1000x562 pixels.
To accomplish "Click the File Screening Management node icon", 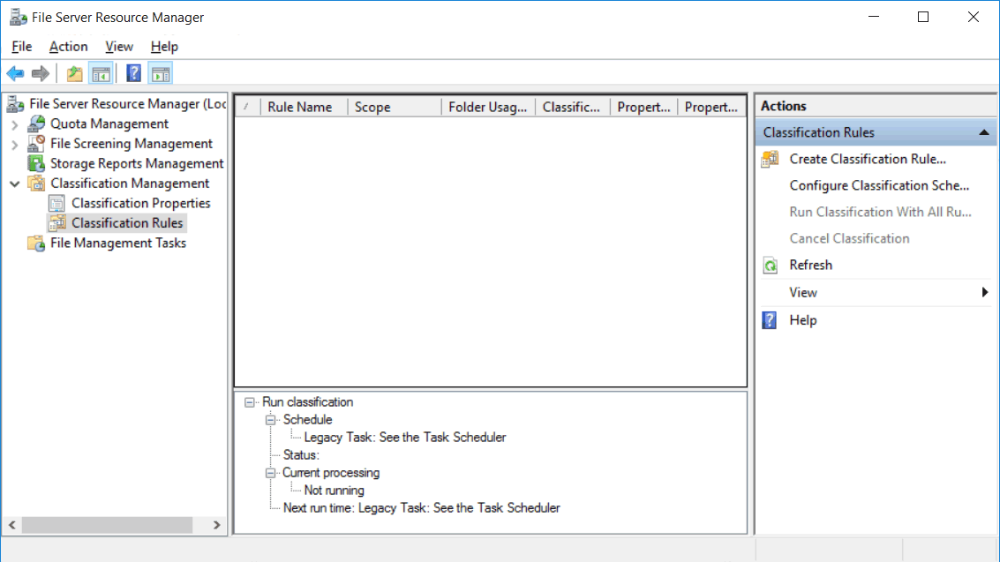I will [x=36, y=143].
